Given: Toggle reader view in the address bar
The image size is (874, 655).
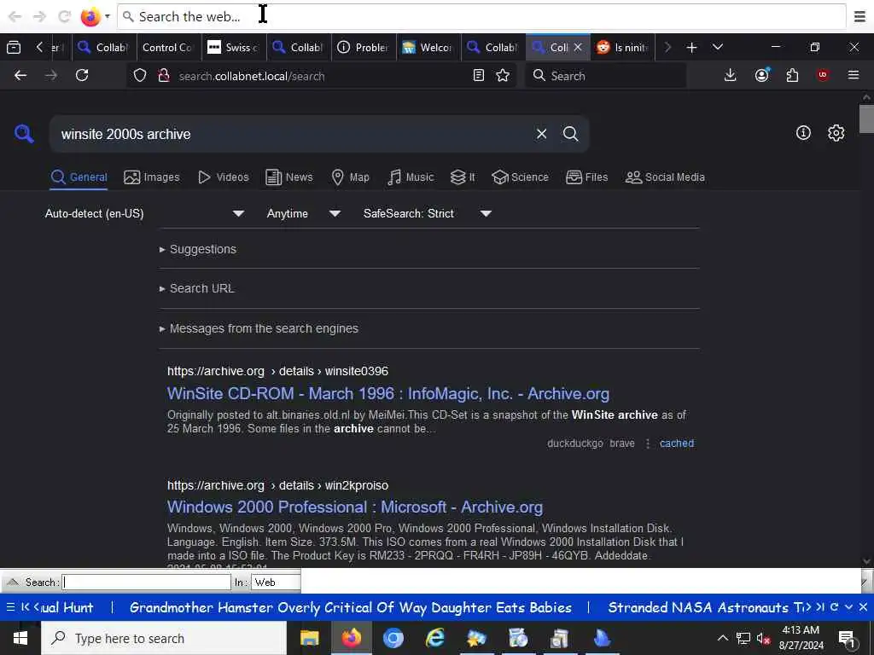Looking at the screenshot, I should tap(478, 76).
